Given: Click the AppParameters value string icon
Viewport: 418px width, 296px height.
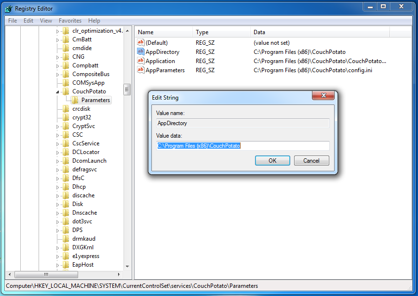Looking at the screenshot, I should 141,70.
